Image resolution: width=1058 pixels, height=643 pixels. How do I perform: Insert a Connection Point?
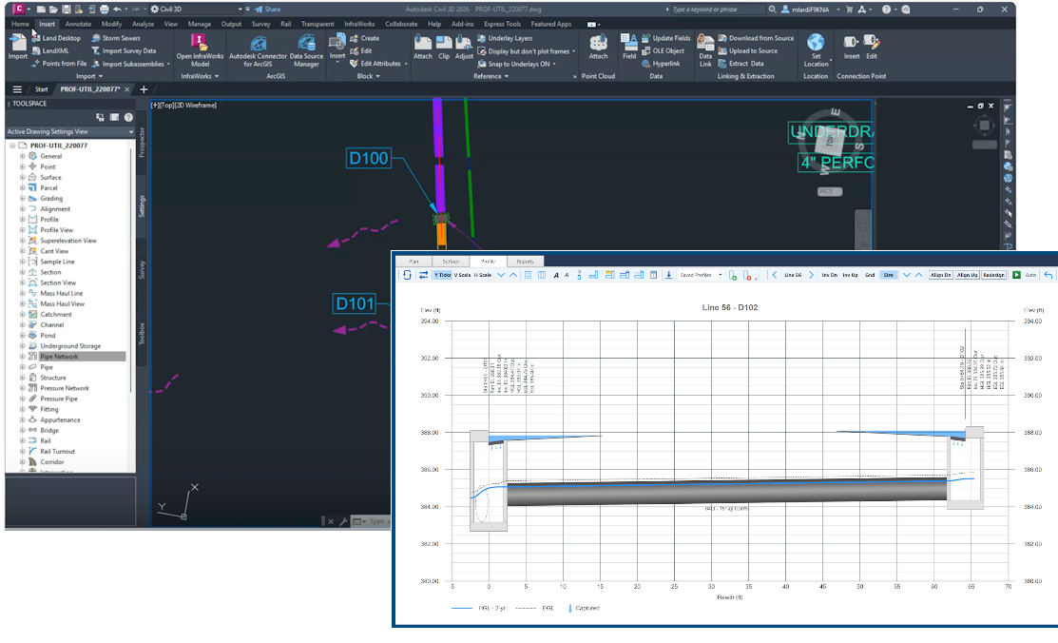[x=852, y=48]
